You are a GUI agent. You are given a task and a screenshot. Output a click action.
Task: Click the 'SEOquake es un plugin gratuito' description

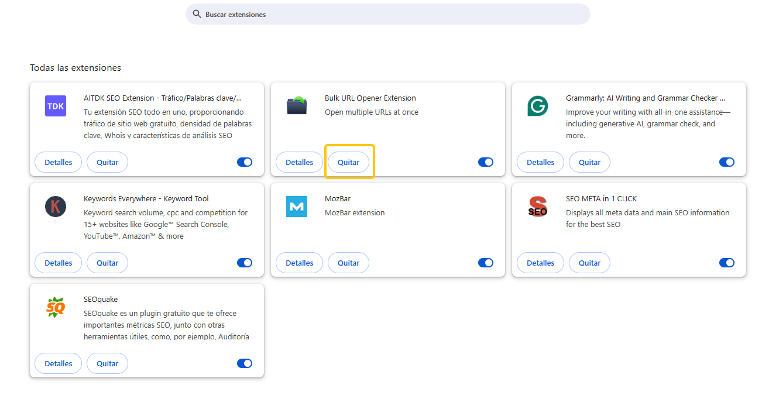pos(167,325)
